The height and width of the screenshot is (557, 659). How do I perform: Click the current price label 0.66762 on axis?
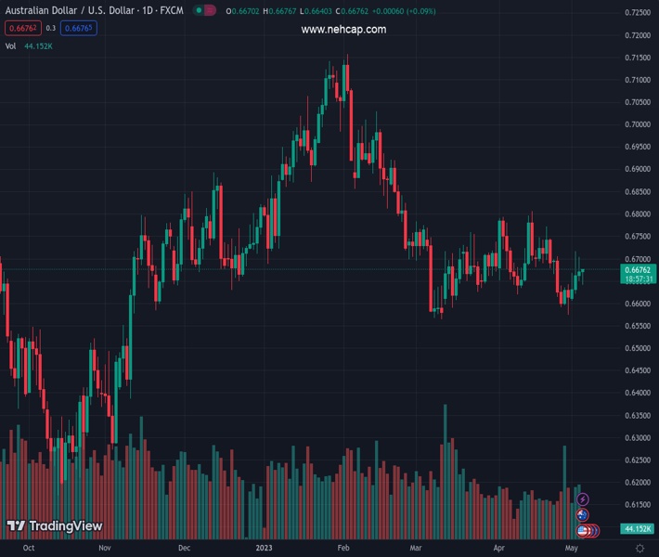(636, 269)
